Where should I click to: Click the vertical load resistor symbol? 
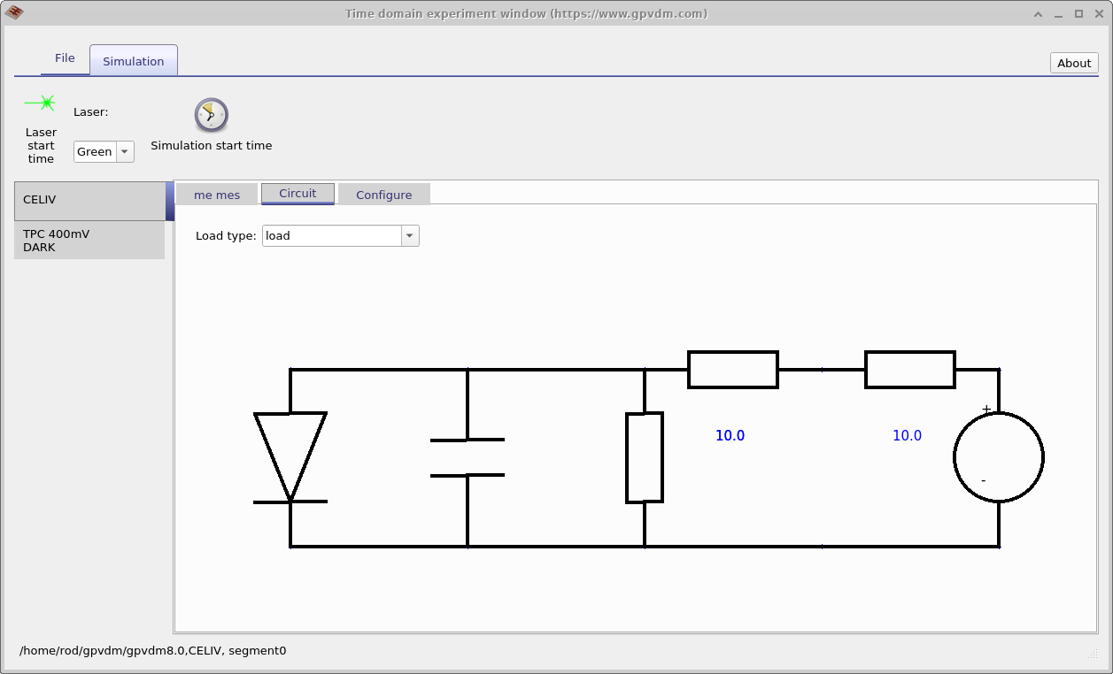[x=645, y=457]
